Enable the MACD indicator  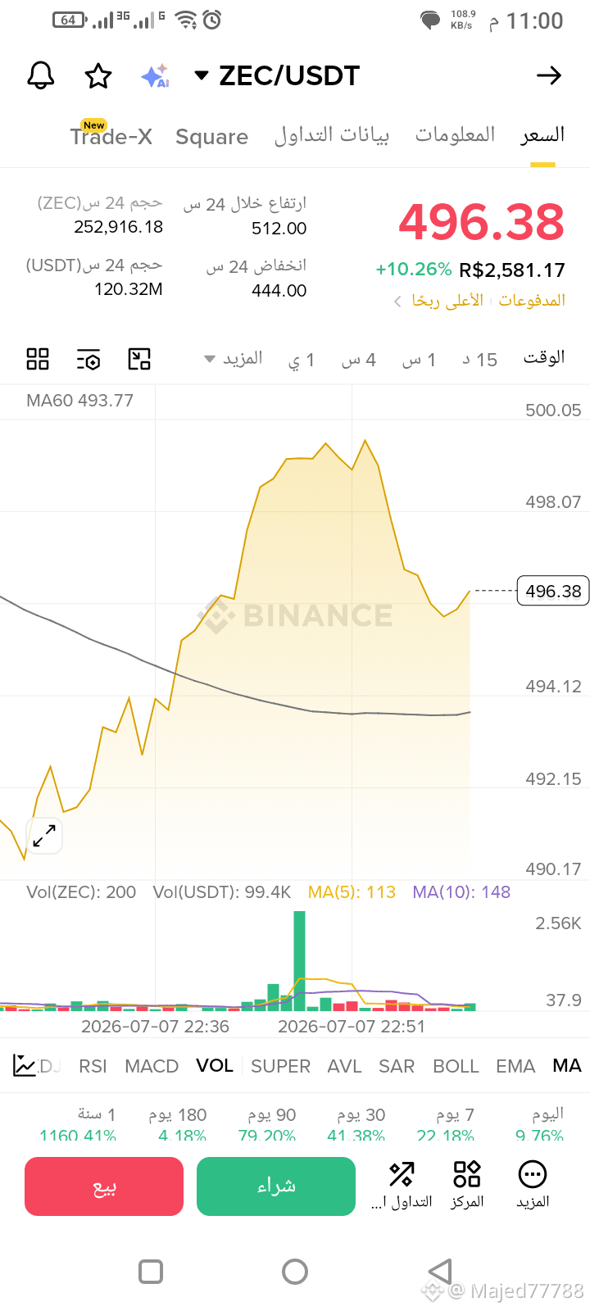pos(152,1066)
